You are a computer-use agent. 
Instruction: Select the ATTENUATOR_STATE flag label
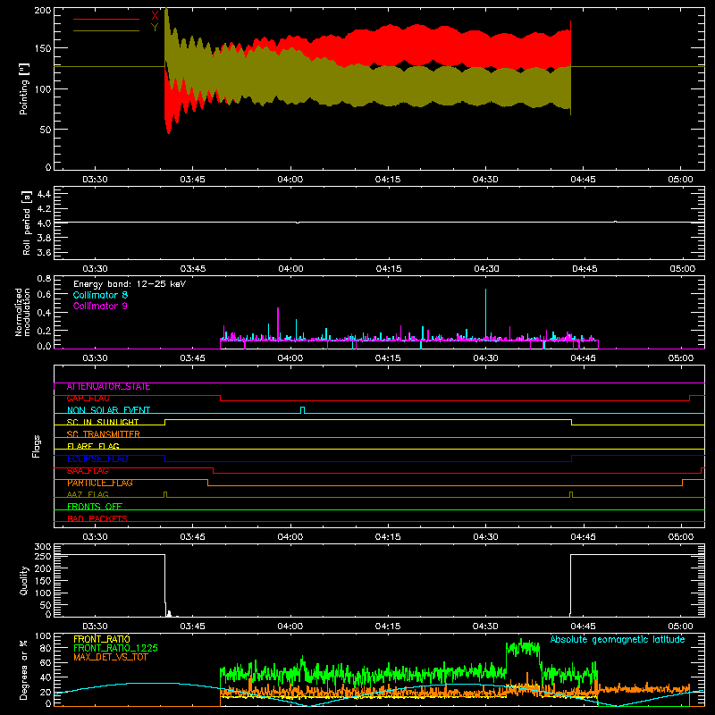tap(108, 387)
